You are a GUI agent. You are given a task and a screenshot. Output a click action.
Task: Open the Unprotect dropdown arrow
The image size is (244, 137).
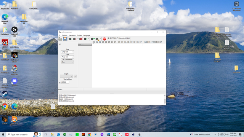pos(100,39)
